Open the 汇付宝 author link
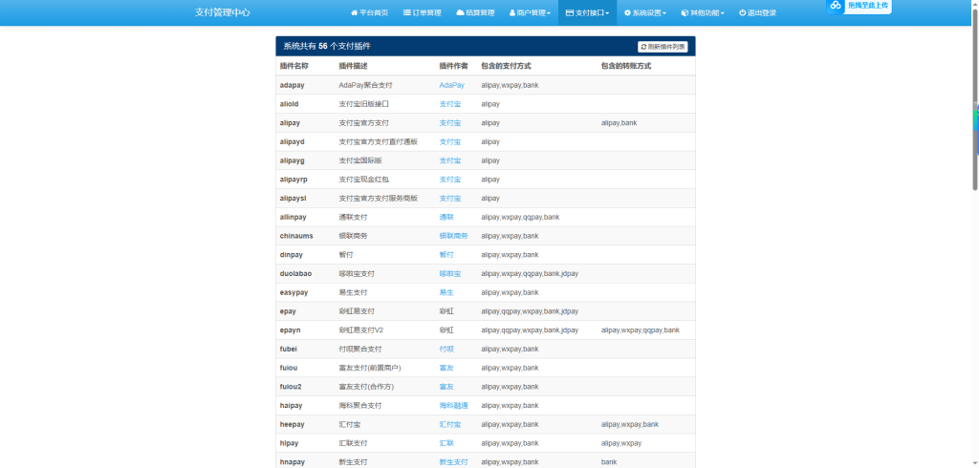This screenshot has height=468, width=979. click(x=450, y=424)
